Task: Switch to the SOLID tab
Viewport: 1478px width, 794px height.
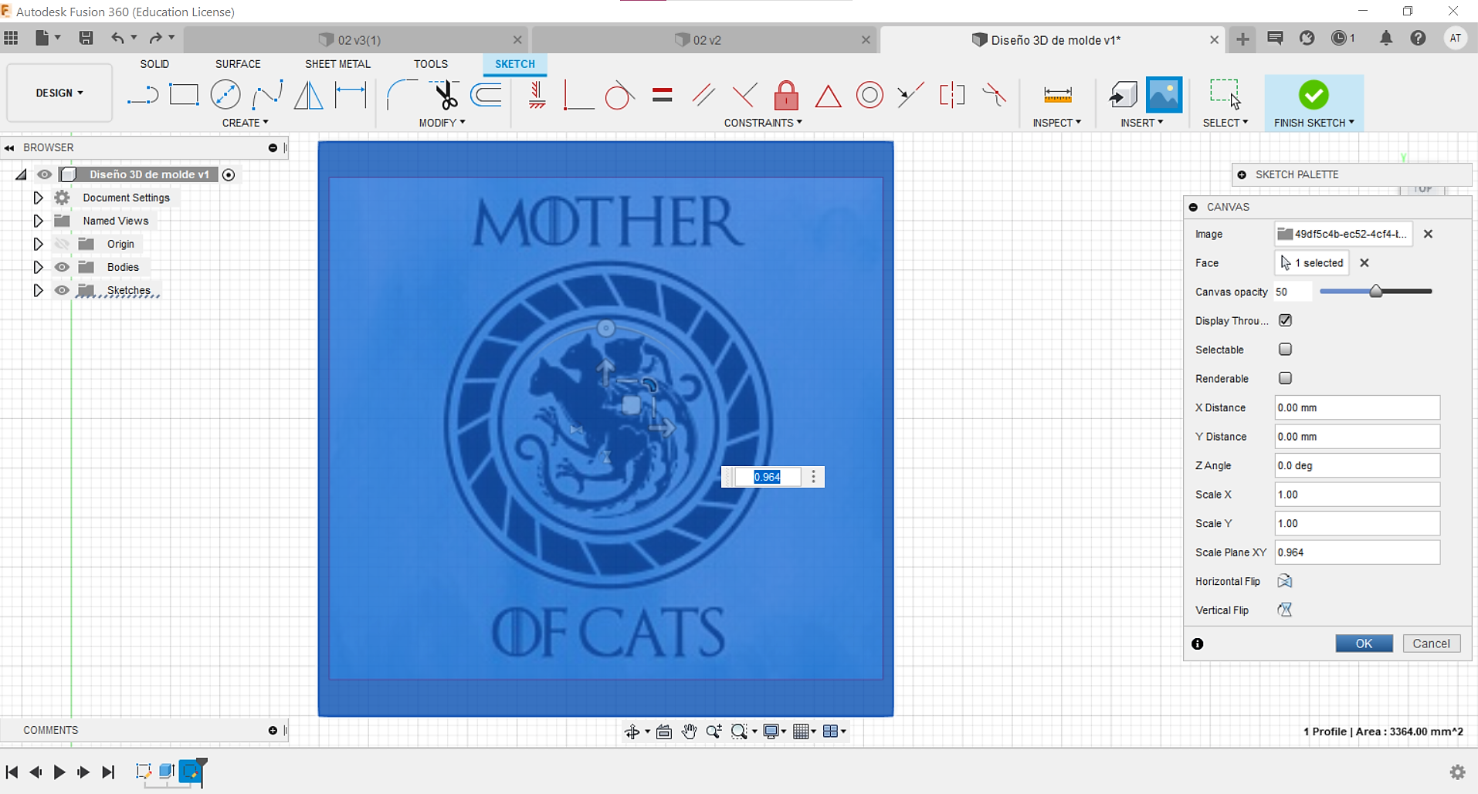Action: pyautogui.click(x=154, y=64)
